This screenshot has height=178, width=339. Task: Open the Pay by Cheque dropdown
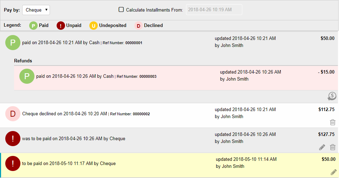(x=36, y=10)
